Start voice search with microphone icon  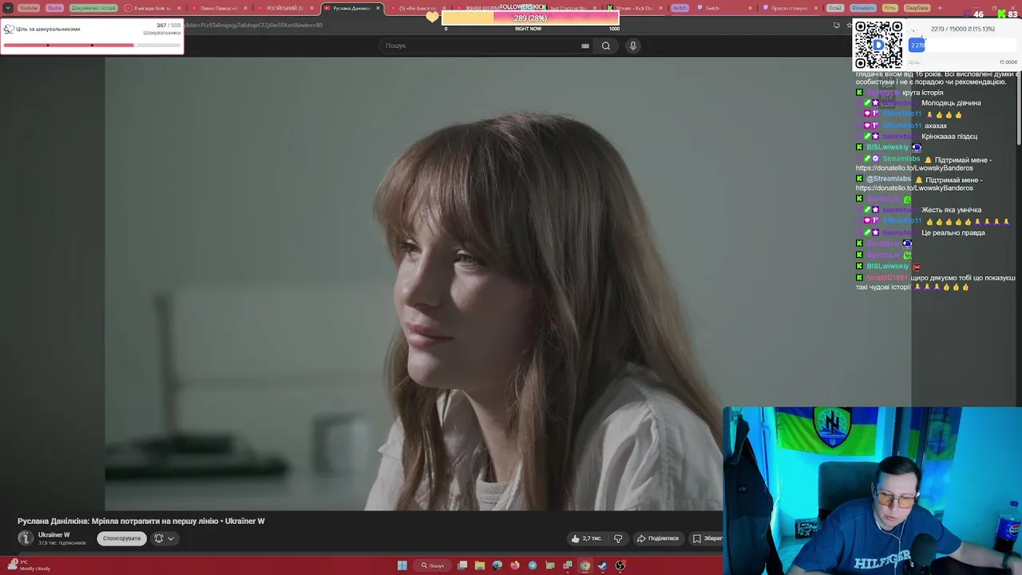click(632, 46)
